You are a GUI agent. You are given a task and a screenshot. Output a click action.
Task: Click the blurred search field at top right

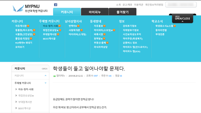click(x=181, y=5)
